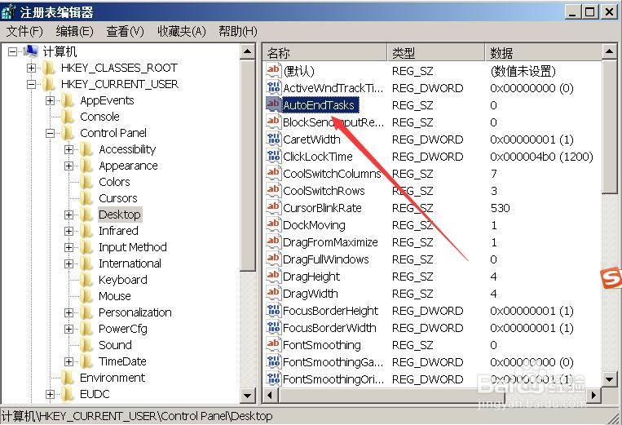The height and width of the screenshot is (425, 622).
Task: Click the string icon beside CoolSwitchRows
Action: pos(273,190)
